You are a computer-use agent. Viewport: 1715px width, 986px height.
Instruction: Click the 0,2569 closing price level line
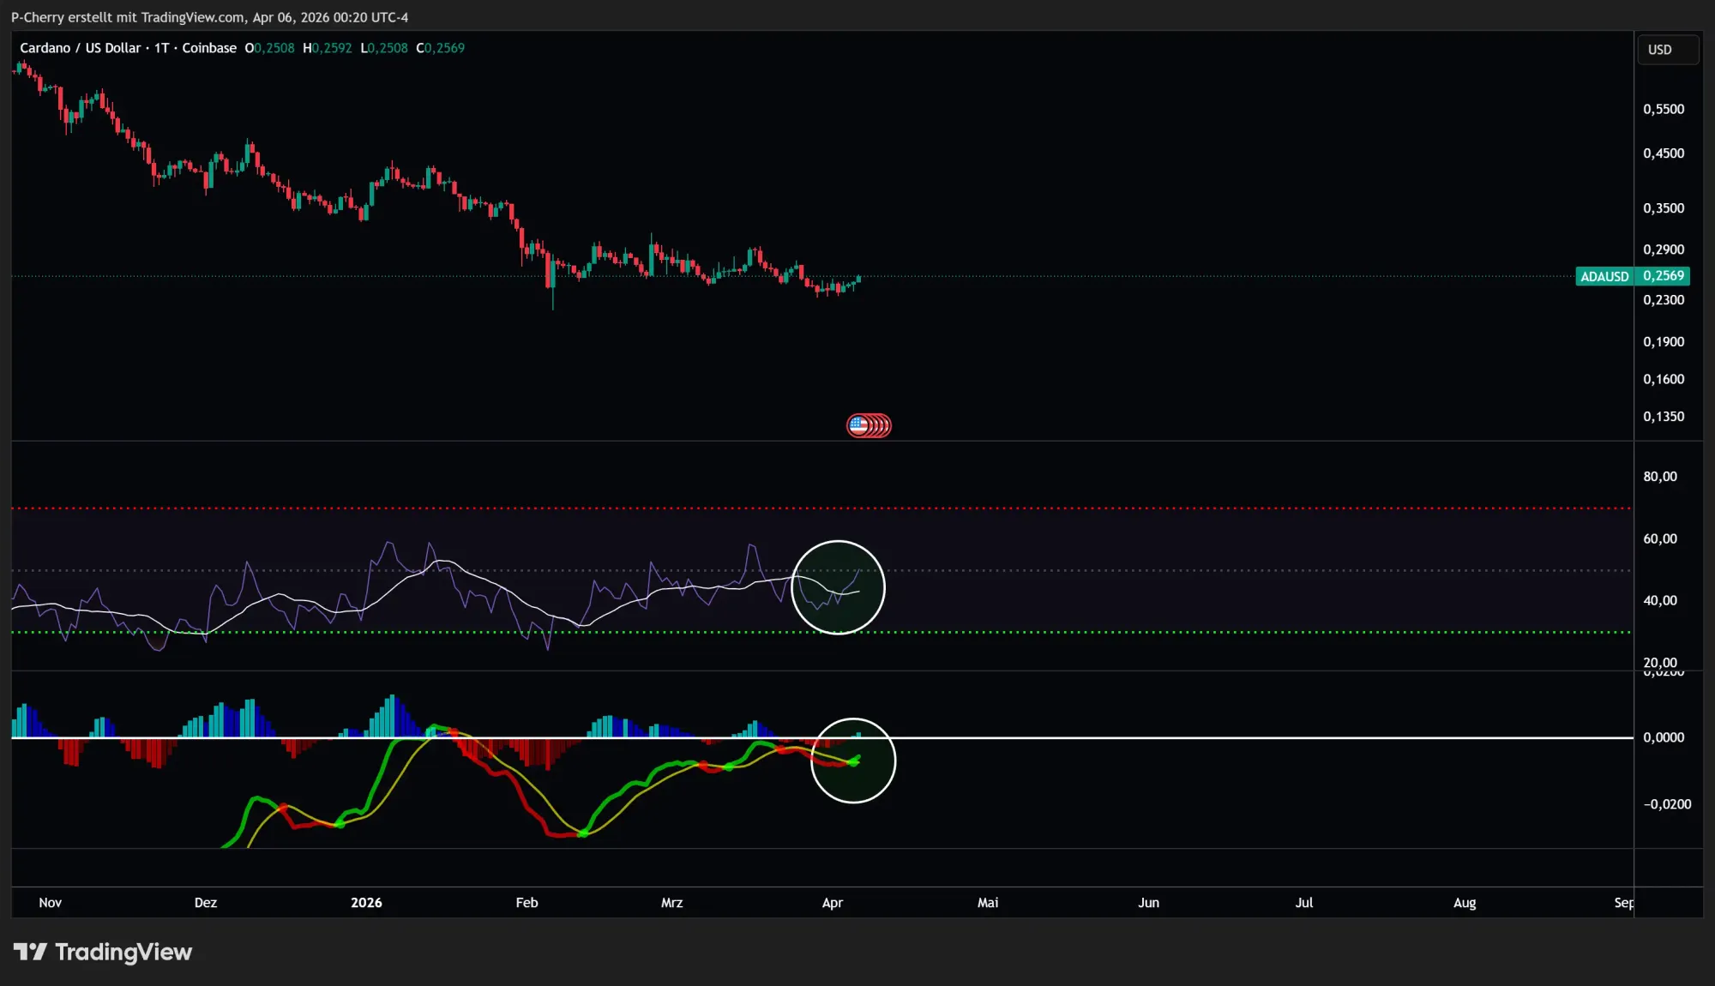tap(1200, 276)
